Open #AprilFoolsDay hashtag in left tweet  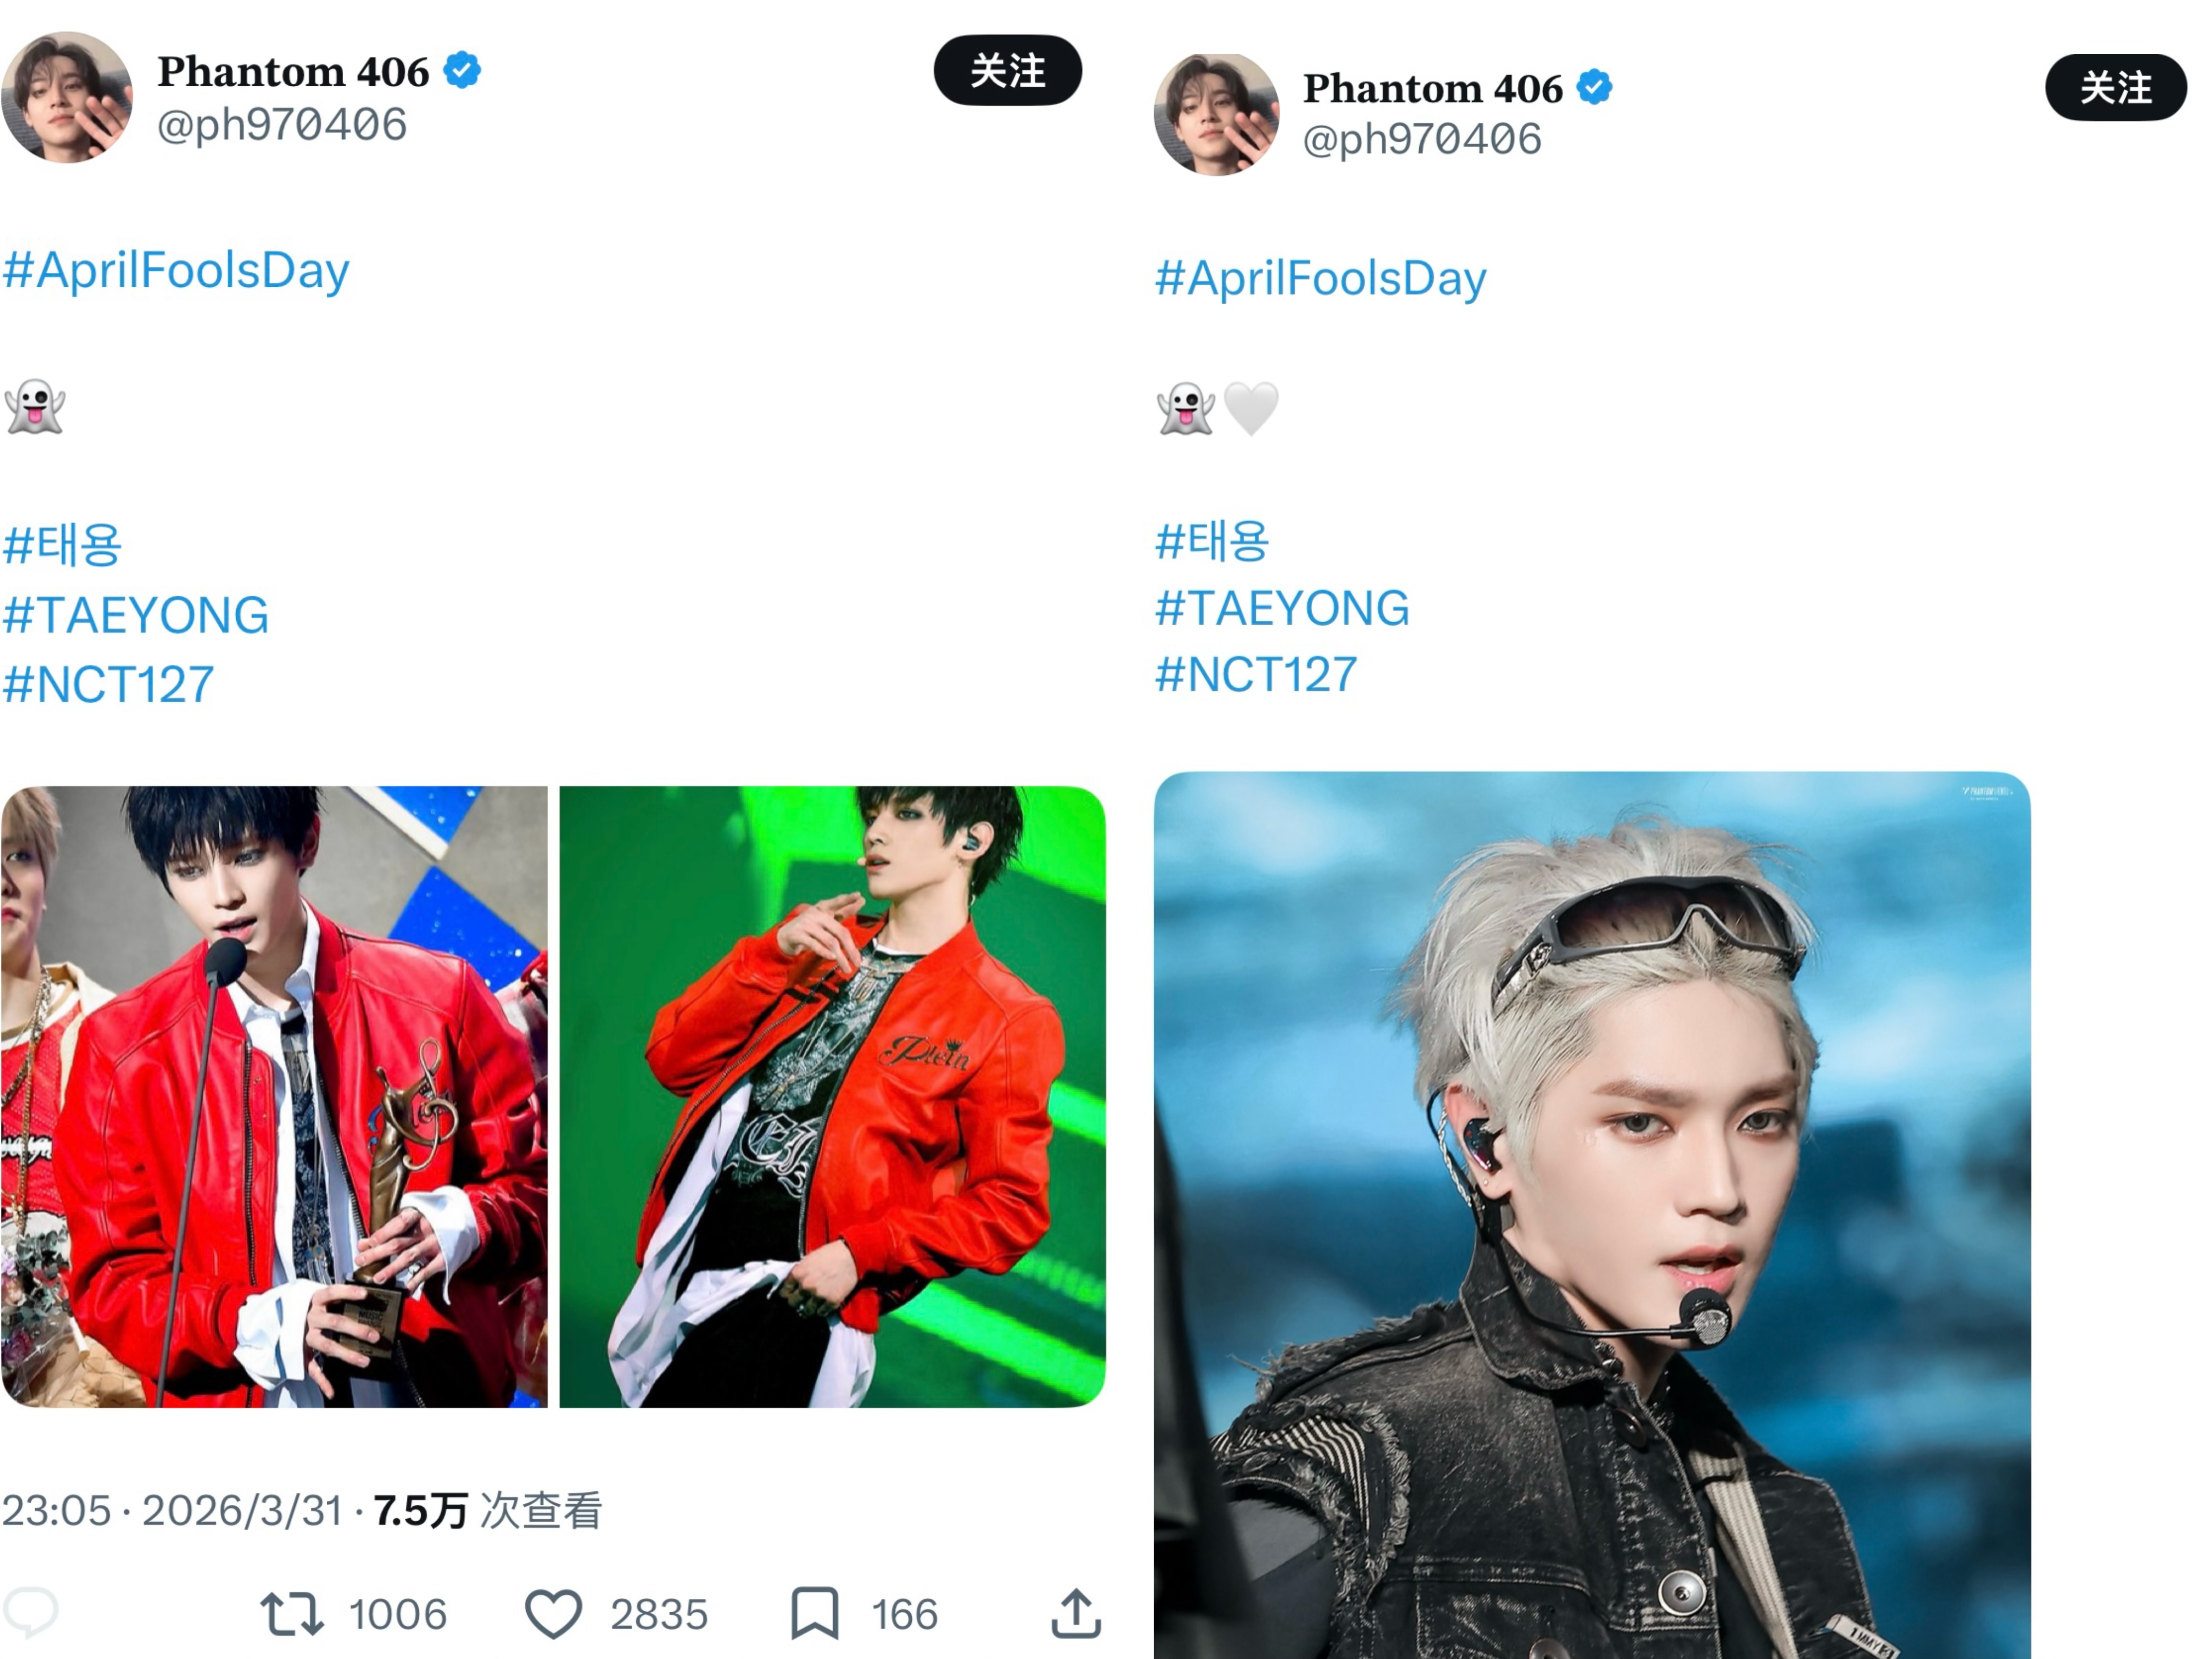(x=176, y=271)
